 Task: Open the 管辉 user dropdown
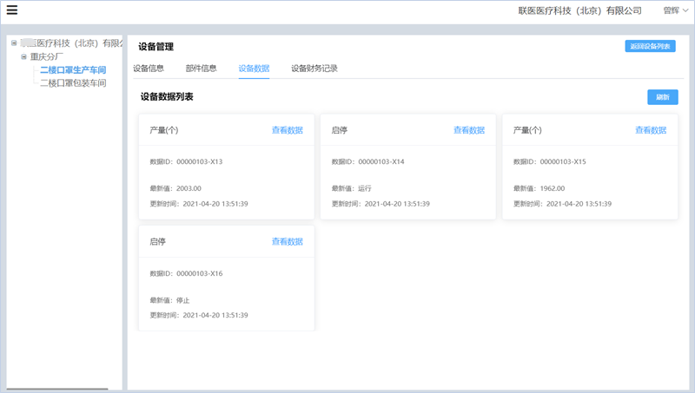click(x=675, y=11)
